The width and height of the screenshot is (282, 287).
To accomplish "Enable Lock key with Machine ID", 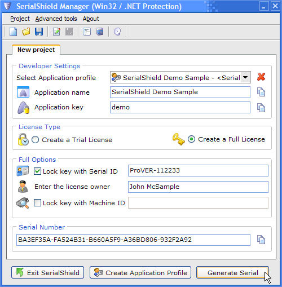I will (37, 203).
